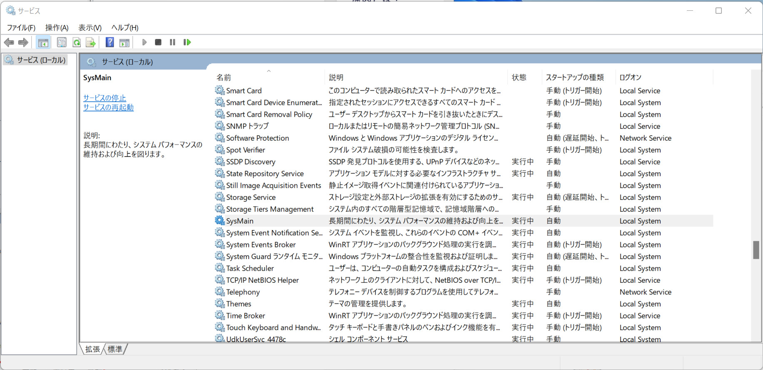
Task: Toggle the console tree pane icon
Action: pyautogui.click(x=43, y=42)
